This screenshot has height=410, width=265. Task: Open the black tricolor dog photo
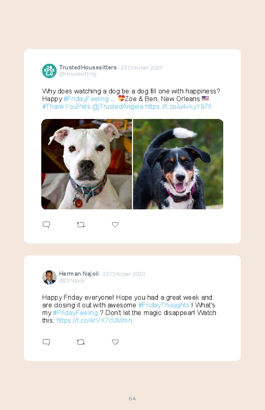pyautogui.click(x=178, y=164)
